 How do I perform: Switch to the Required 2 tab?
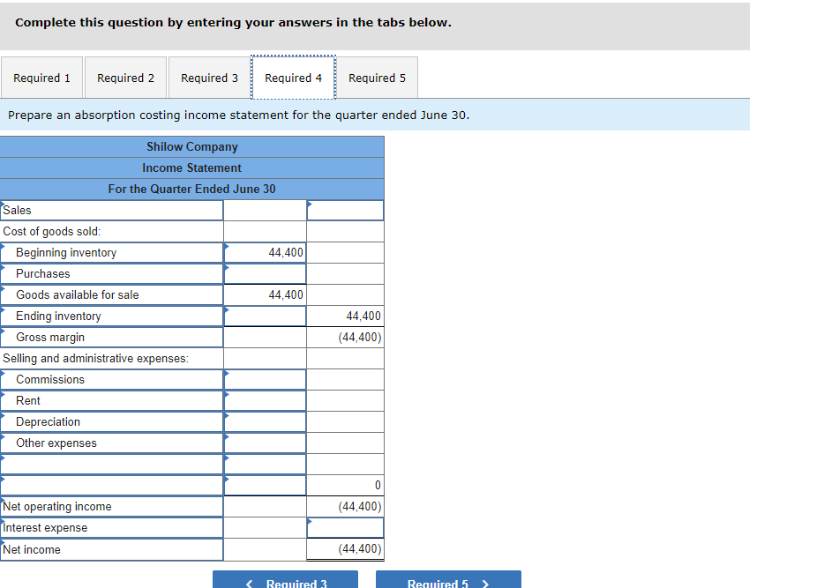[x=125, y=78]
